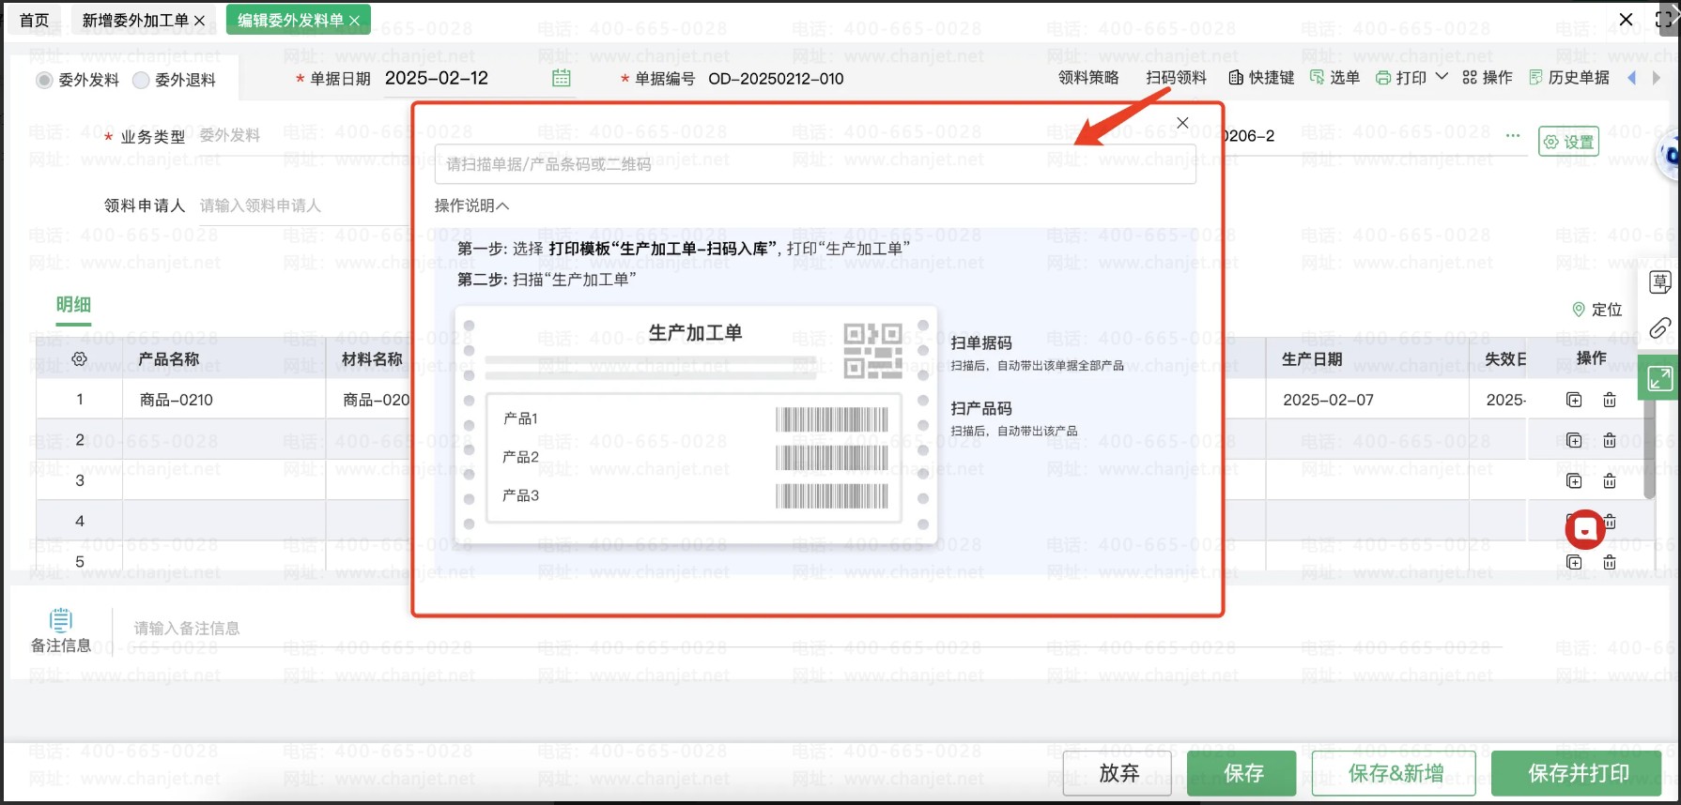Image resolution: width=1681 pixels, height=805 pixels.
Task: Open the 操作 toolbar menu
Action: [x=1488, y=78]
